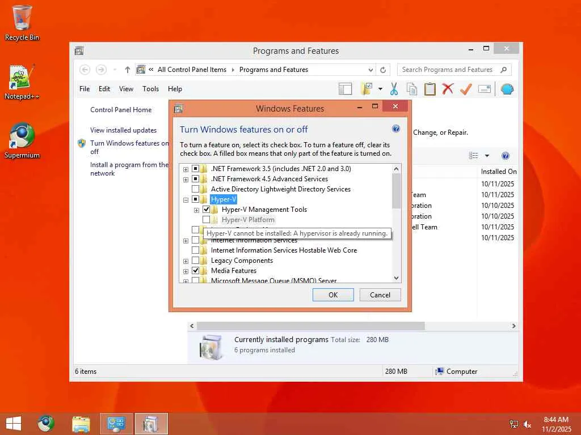Click All Control Panel Items breadcrumb
The height and width of the screenshot is (435, 581).
click(x=192, y=70)
